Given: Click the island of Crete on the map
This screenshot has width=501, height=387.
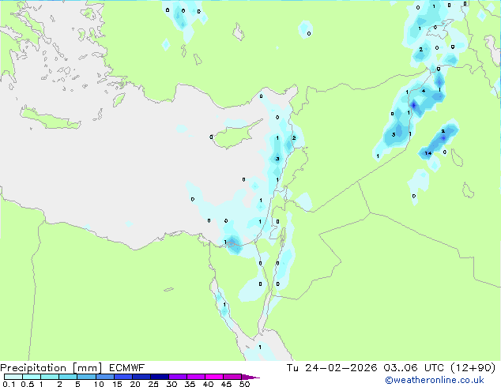Looking at the screenshot, I should tap(50, 118).
